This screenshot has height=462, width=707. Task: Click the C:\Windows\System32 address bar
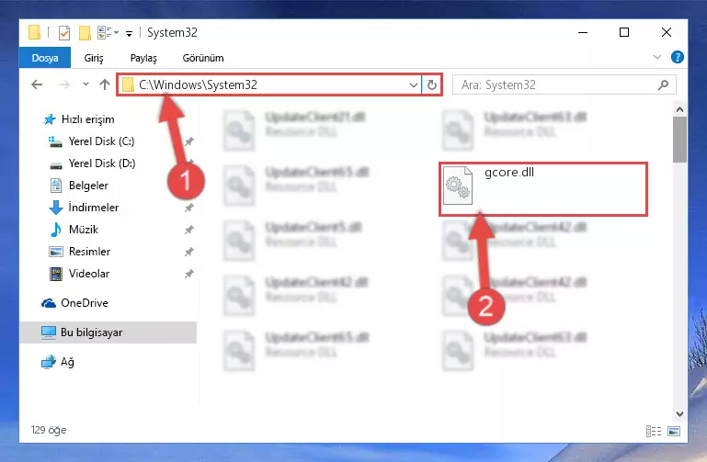(x=268, y=85)
